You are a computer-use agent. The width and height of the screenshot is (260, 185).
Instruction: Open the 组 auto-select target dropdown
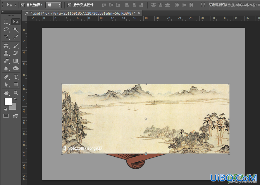[54, 5]
